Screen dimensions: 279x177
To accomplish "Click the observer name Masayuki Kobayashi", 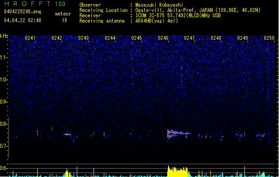I will click(x=159, y=5).
